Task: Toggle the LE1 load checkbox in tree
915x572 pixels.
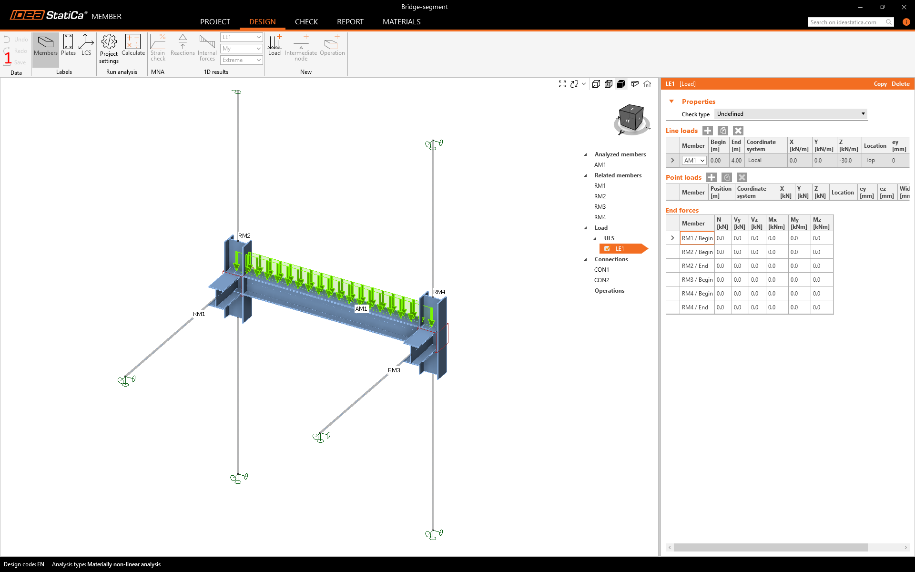Action: (607, 249)
